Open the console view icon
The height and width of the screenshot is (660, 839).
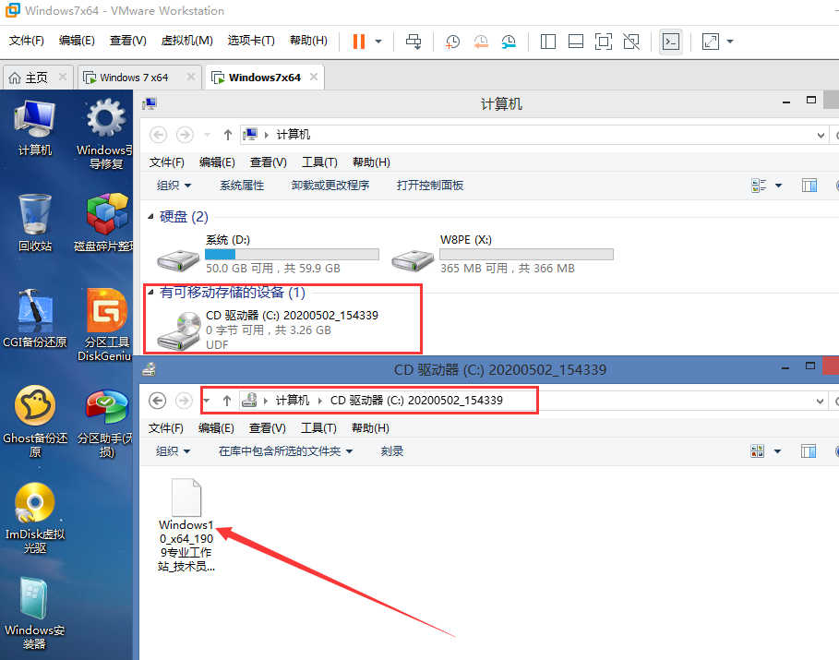click(x=670, y=42)
